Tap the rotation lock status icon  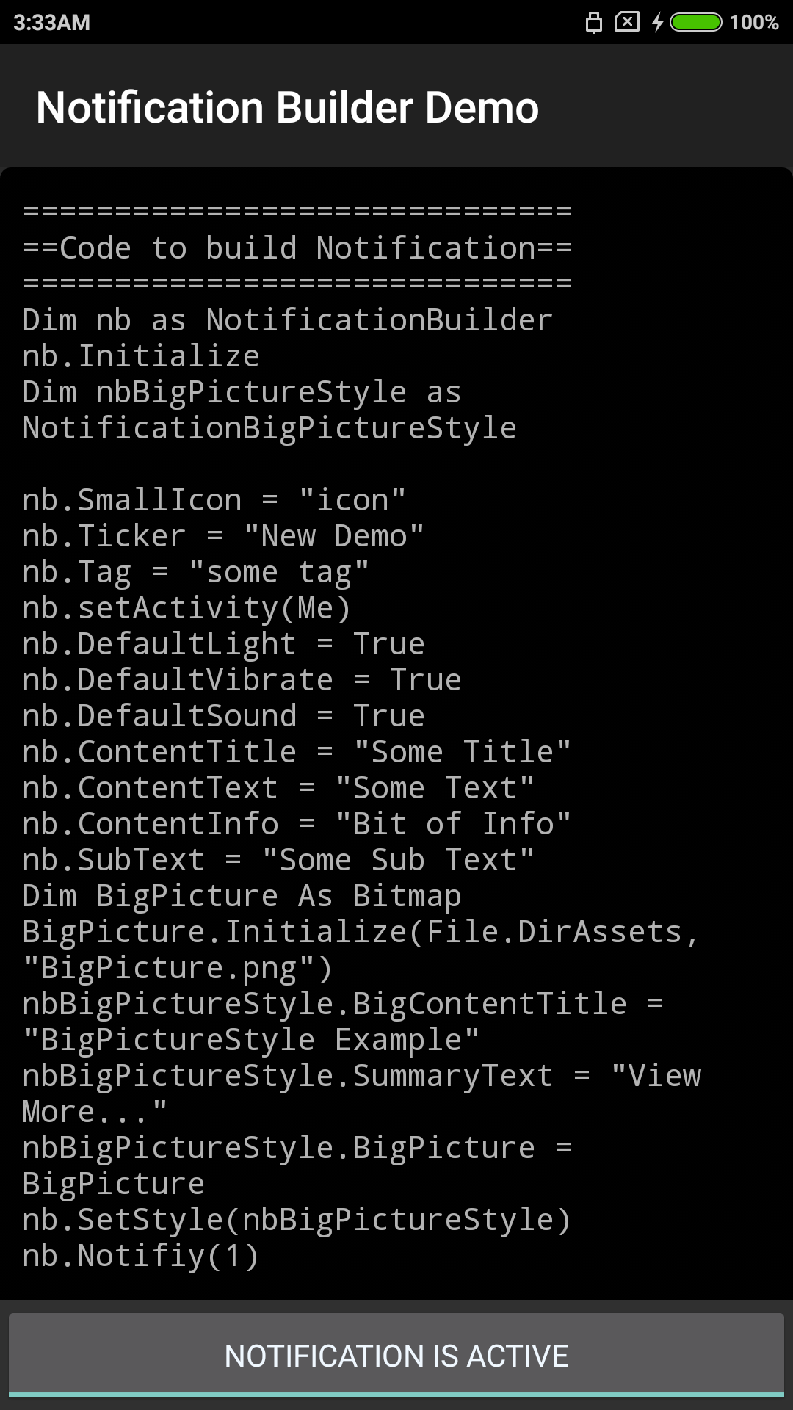[593, 23]
